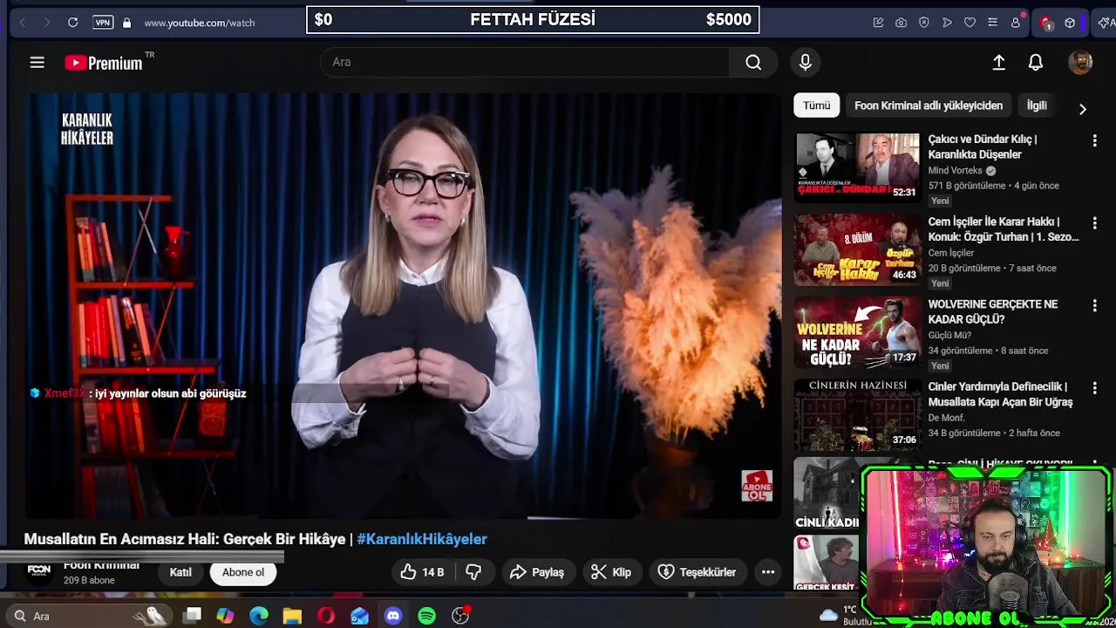Open Opera from the taskbar
Screen dimensions: 1116x628
pos(326,616)
